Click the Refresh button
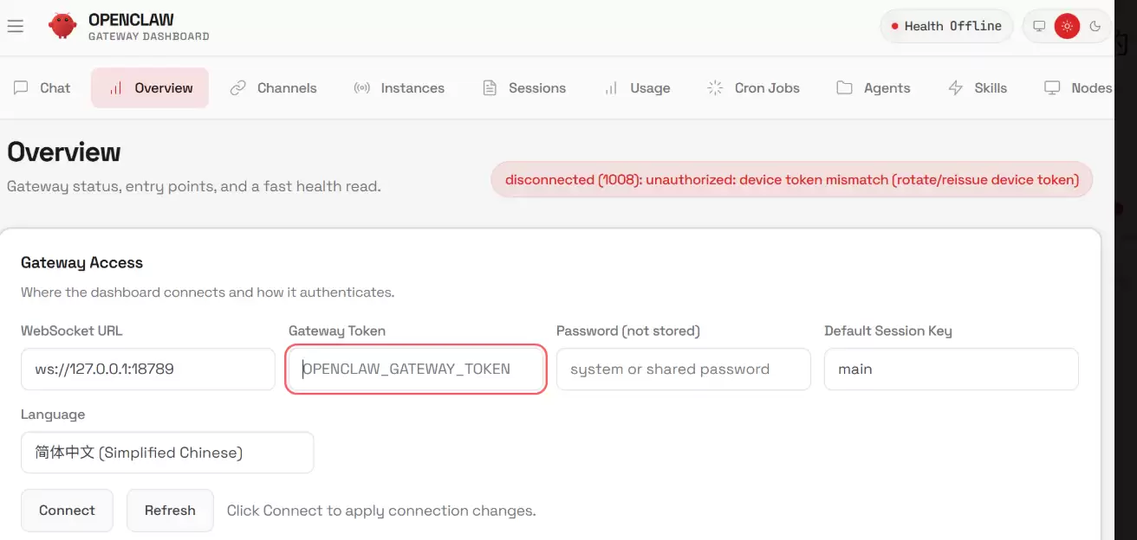Image resolution: width=1137 pixels, height=540 pixels. point(170,510)
